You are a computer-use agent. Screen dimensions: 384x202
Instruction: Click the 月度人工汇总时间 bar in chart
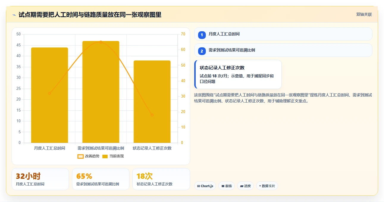pyautogui.click(x=50, y=95)
